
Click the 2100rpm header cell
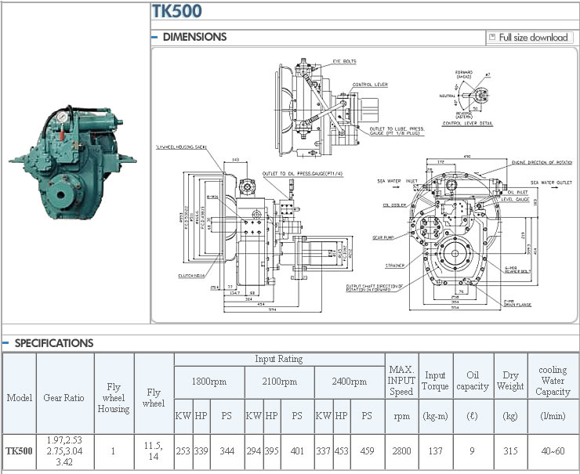coord(279,382)
